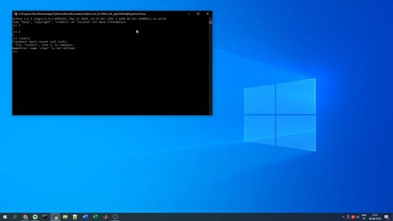Launch Microsoft Excel from the taskbar
The width and height of the screenshot is (393, 221).
[95, 217]
